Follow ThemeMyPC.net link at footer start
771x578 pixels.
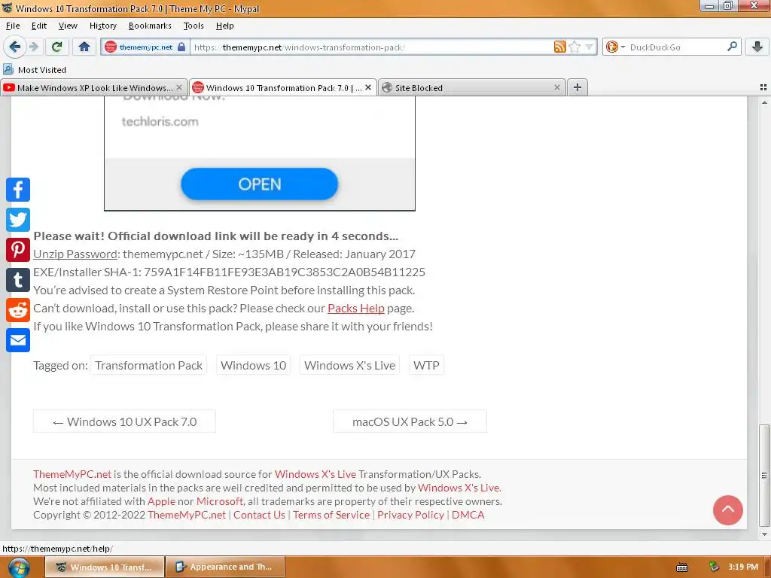pos(72,474)
